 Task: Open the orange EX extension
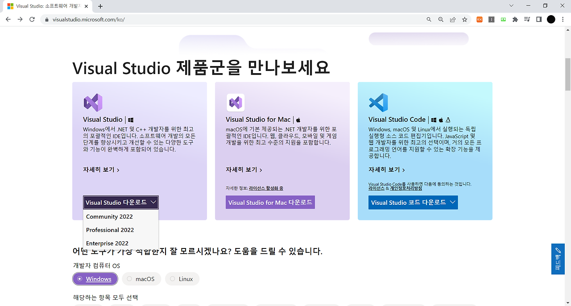[x=480, y=20]
